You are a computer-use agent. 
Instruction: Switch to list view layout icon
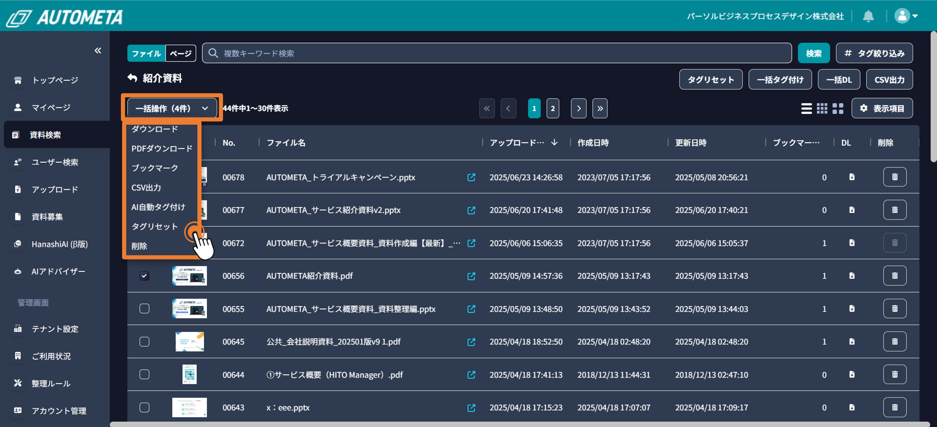tap(806, 109)
